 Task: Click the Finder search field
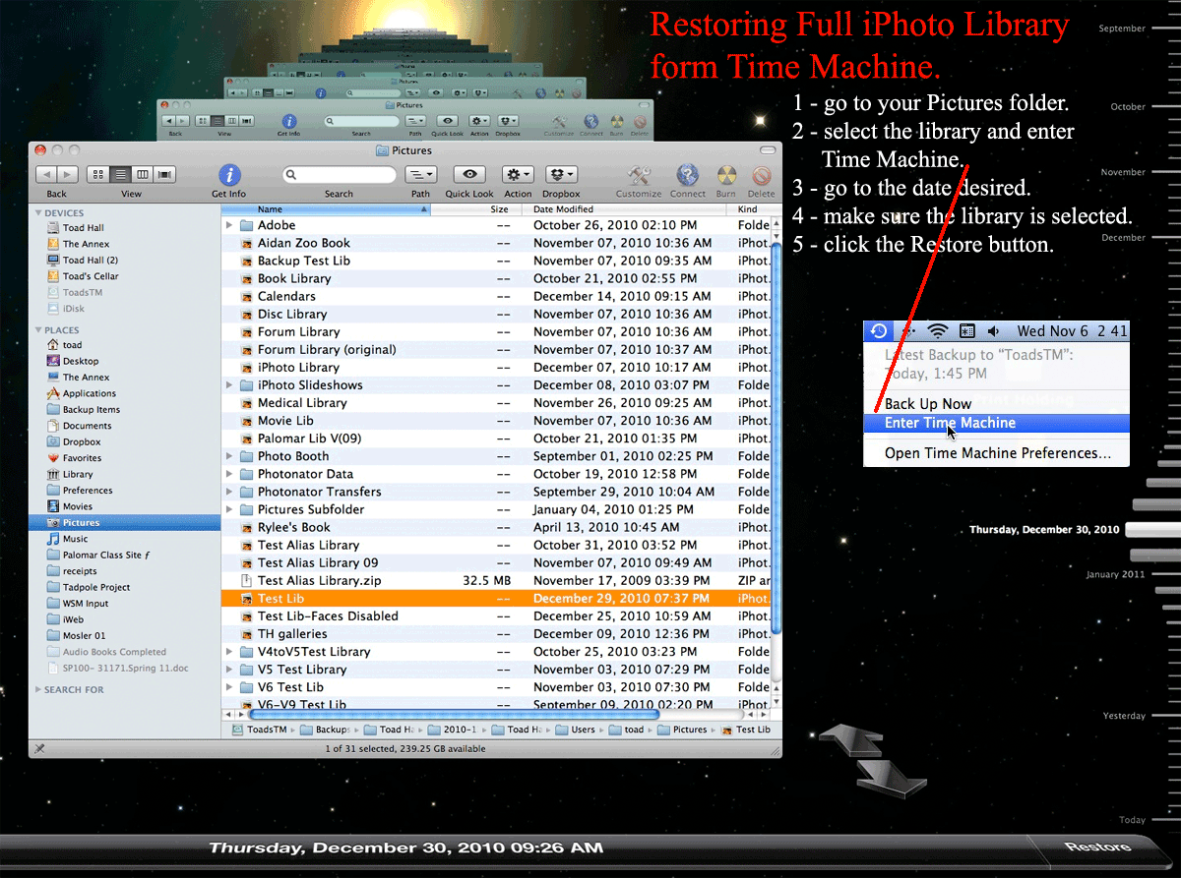(339, 174)
